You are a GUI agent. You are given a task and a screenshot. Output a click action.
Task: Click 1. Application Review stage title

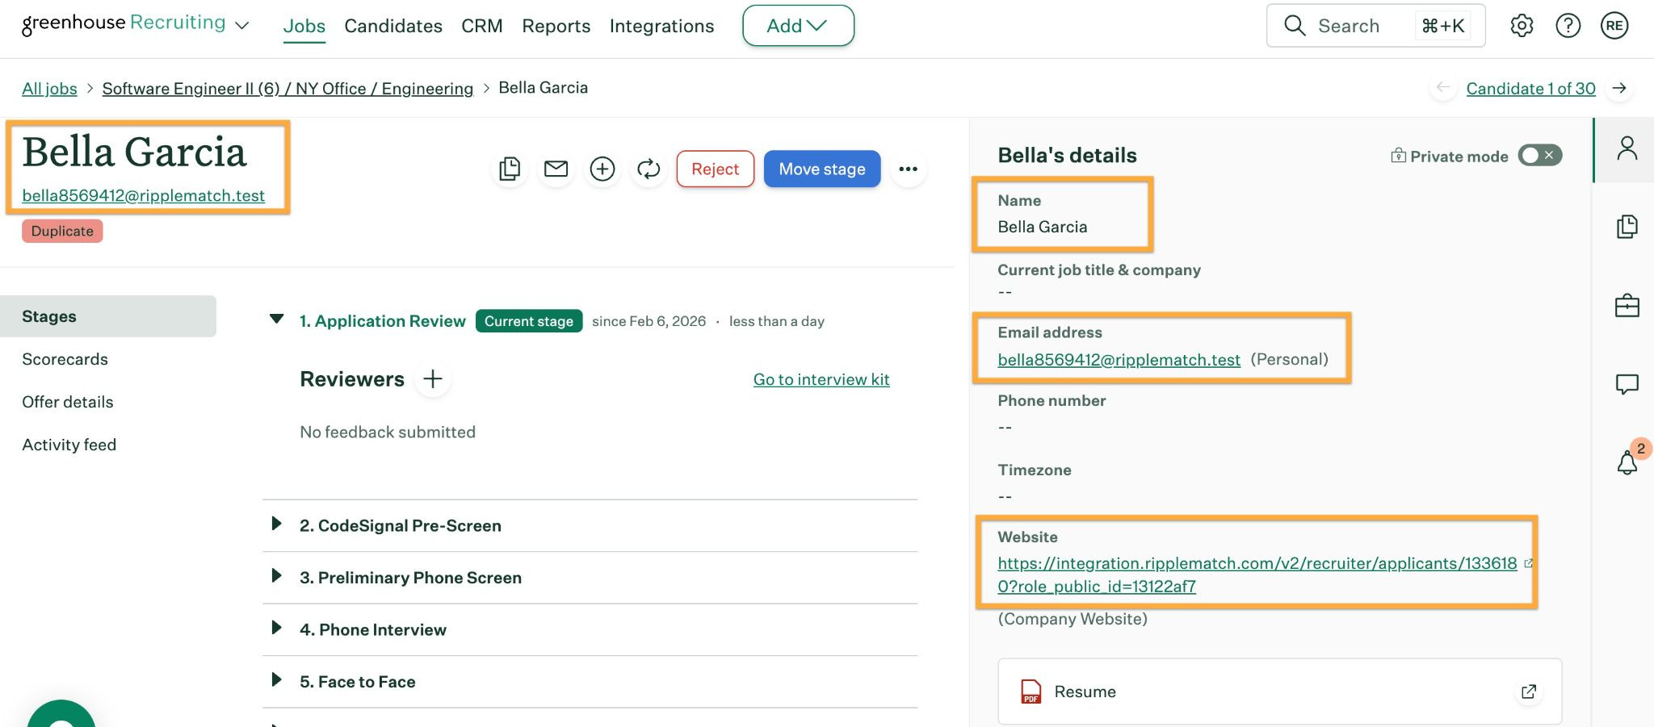[382, 321]
